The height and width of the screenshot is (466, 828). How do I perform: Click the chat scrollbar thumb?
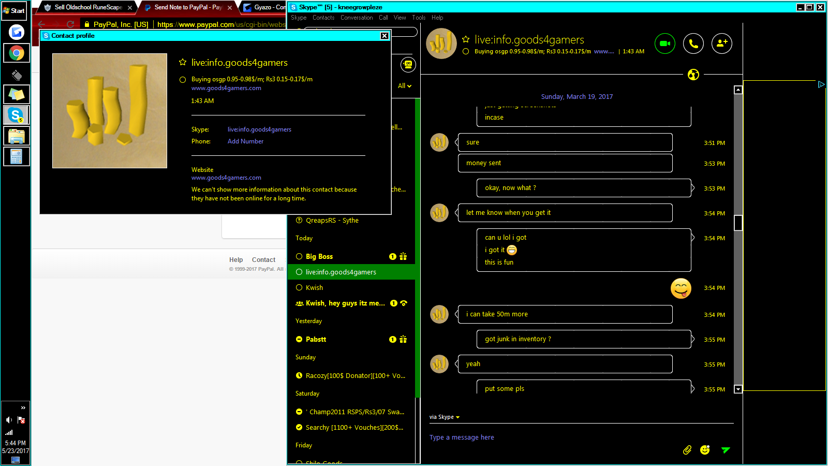coord(738,223)
